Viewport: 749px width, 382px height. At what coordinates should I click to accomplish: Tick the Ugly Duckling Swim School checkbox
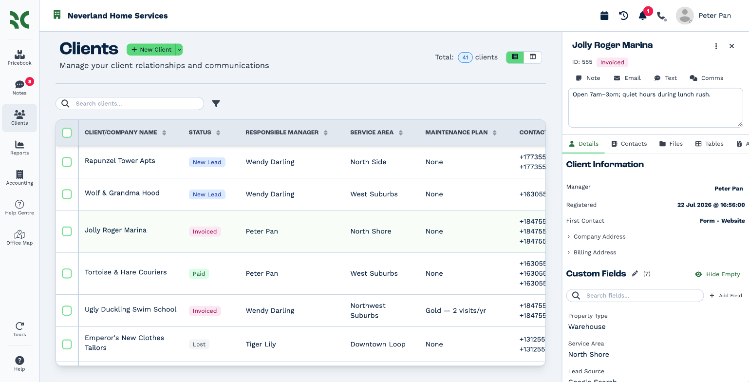tap(67, 310)
